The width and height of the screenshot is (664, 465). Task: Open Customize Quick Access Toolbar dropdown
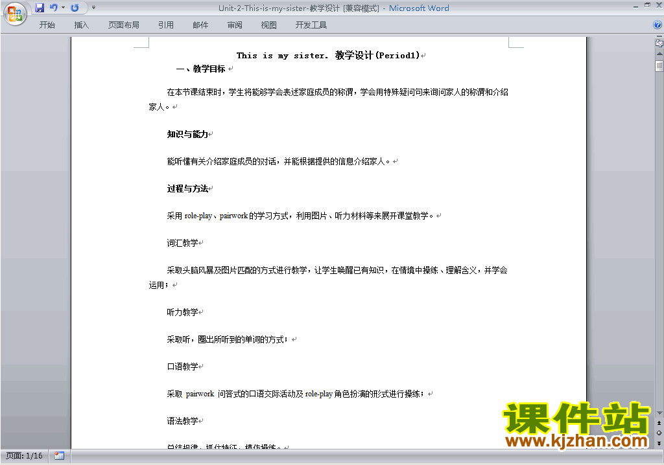(x=93, y=8)
